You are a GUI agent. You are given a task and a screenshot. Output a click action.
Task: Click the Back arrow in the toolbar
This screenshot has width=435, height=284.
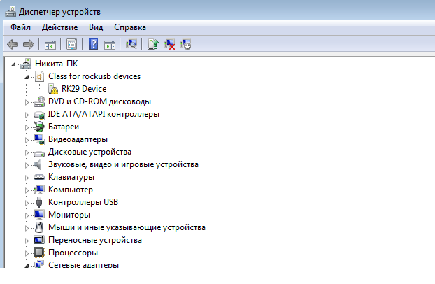click(13, 45)
